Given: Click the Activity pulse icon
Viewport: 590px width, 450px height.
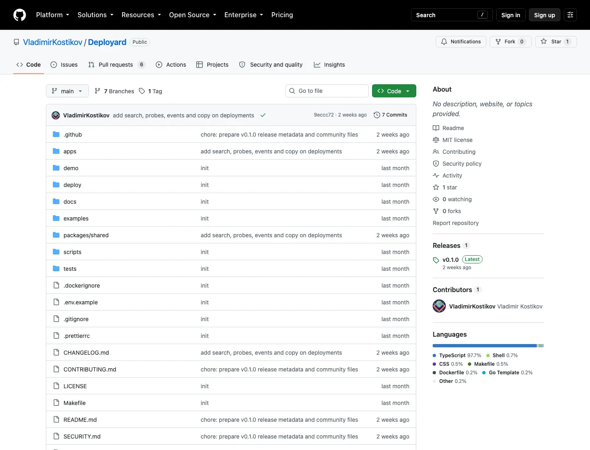Looking at the screenshot, I should [436, 175].
